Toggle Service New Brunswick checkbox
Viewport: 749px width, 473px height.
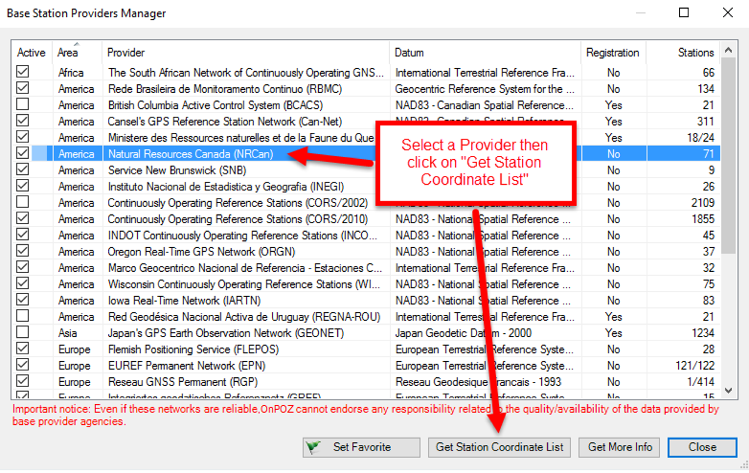[22, 169]
